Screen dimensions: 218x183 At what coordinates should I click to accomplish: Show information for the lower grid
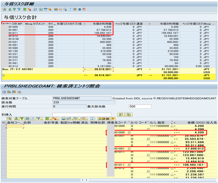92,119
